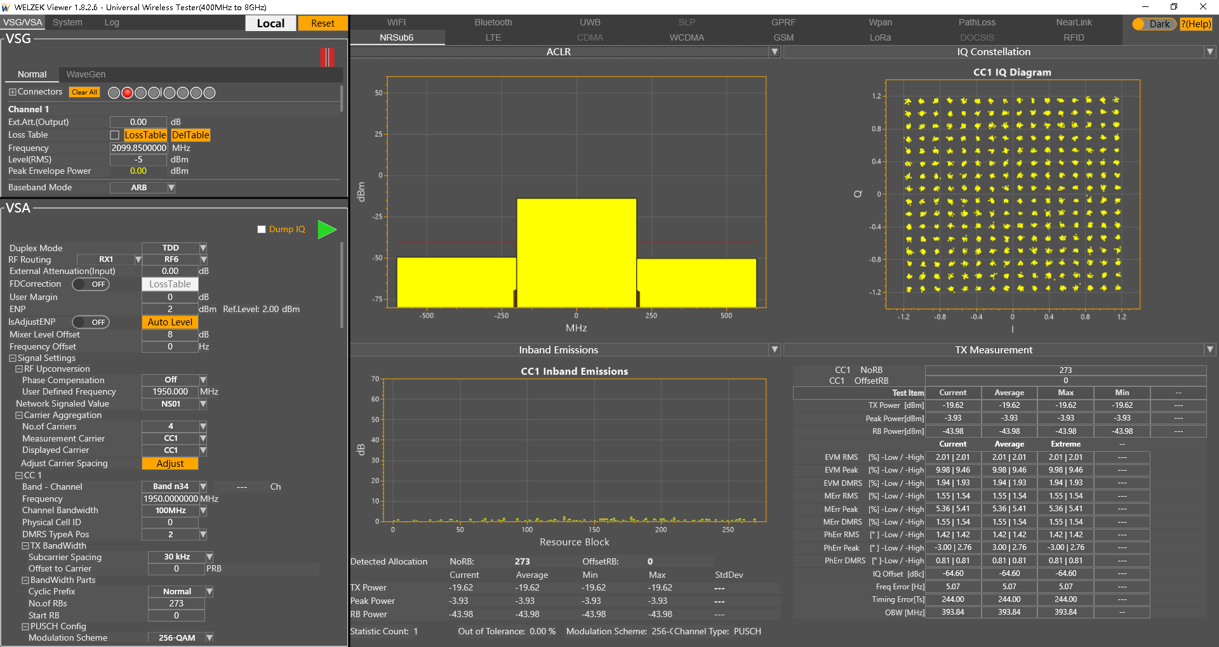The image size is (1219, 647).
Task: Select the LTE technology tab
Action: point(493,37)
